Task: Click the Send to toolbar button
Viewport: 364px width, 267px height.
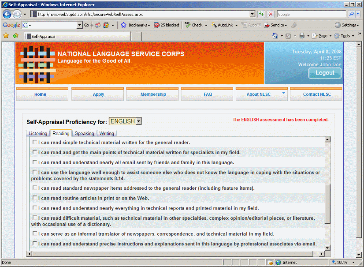Action: tap(276, 25)
